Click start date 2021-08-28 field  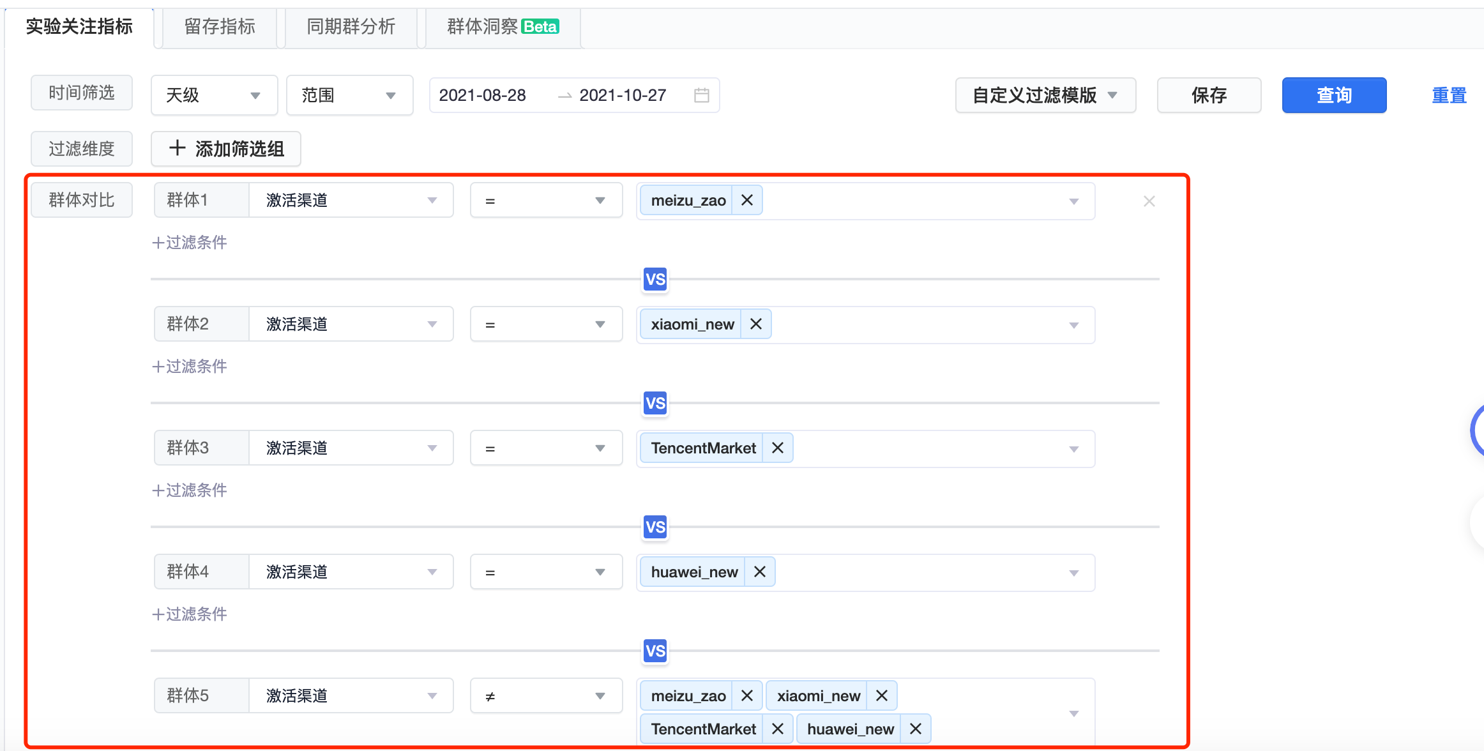point(483,95)
